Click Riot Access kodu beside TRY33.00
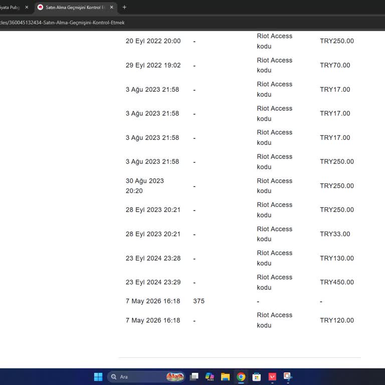 pos(275,234)
